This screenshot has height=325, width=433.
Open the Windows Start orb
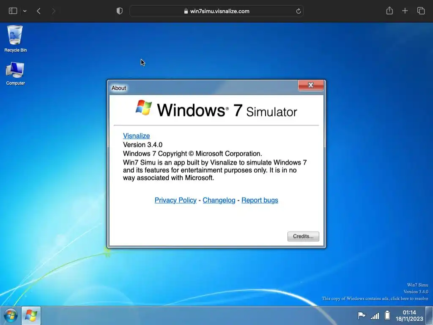click(x=11, y=316)
